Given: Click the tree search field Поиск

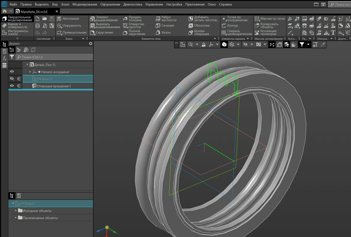Looking at the screenshot, I should coord(54,57).
